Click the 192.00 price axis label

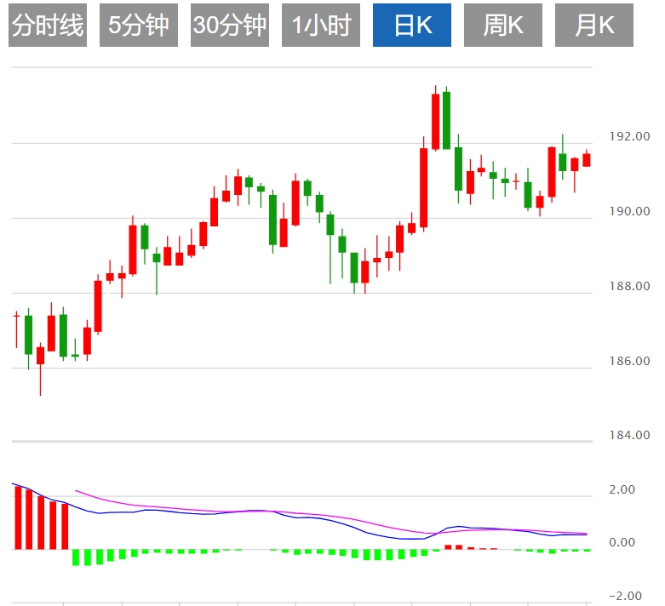pos(629,136)
